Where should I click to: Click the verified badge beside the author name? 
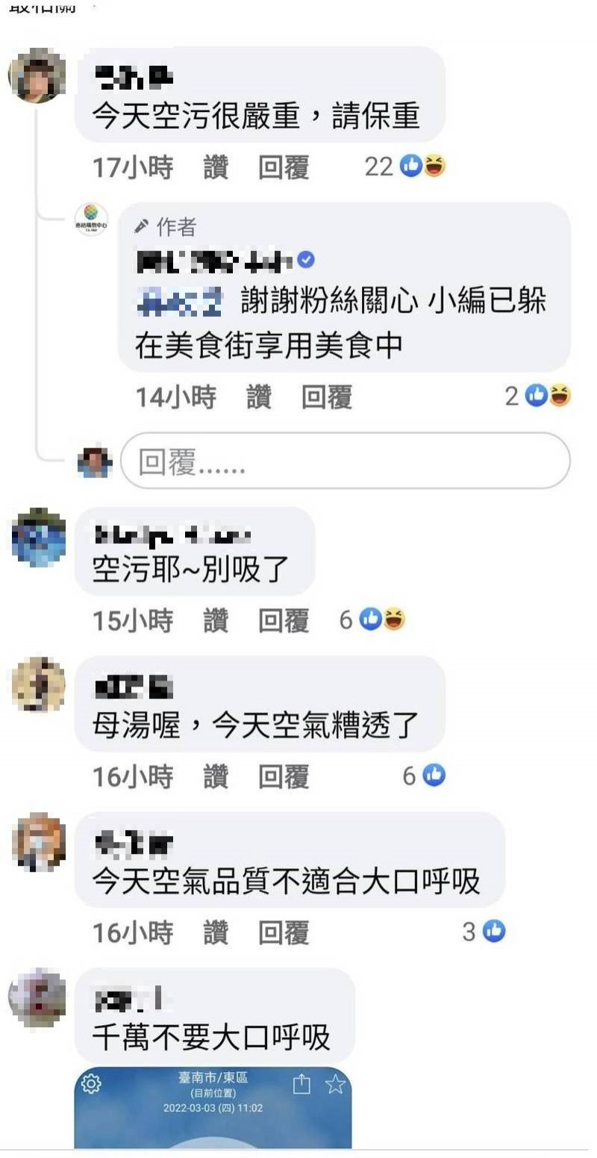pyautogui.click(x=306, y=260)
